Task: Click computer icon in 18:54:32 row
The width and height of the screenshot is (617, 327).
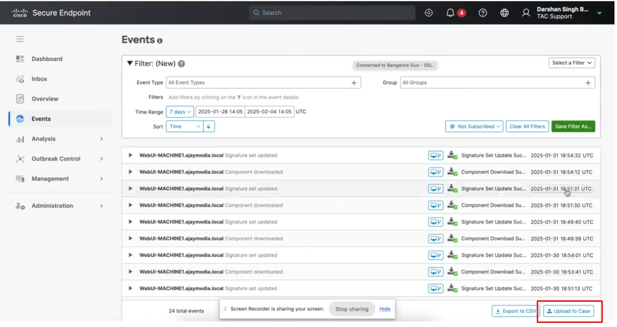Action: tap(436, 156)
